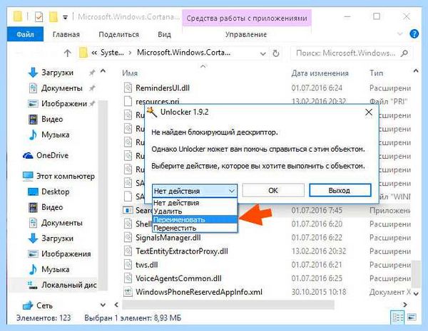Viewport: 428px width, 331px height.
Task: Refresh the current folder view
Action: (276, 53)
